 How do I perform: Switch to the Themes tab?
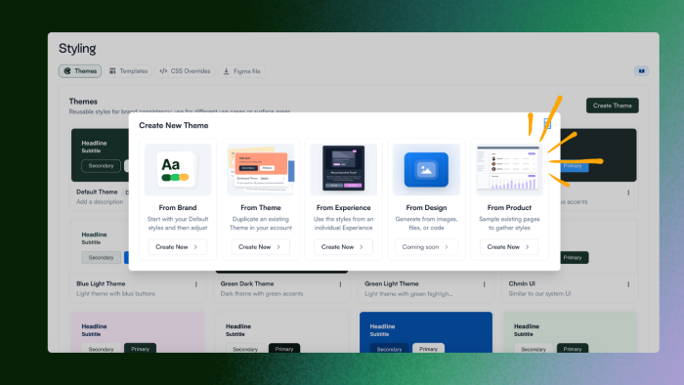click(x=80, y=71)
